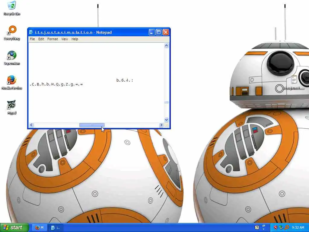
Task: Select the Everything search desktop shortcut
Action: point(12,33)
